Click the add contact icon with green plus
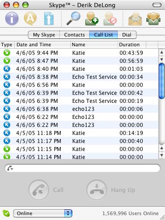This screenshot has height=220, width=165. [x=92, y=19]
